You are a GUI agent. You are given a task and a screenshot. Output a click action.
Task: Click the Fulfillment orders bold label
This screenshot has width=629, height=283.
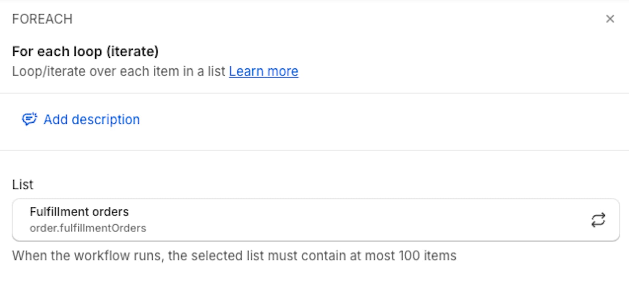point(79,212)
